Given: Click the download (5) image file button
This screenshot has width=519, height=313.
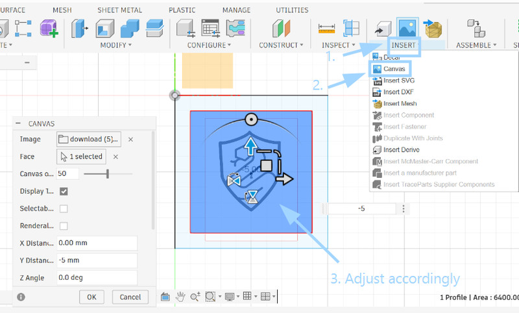Looking at the screenshot, I should pyautogui.click(x=89, y=139).
